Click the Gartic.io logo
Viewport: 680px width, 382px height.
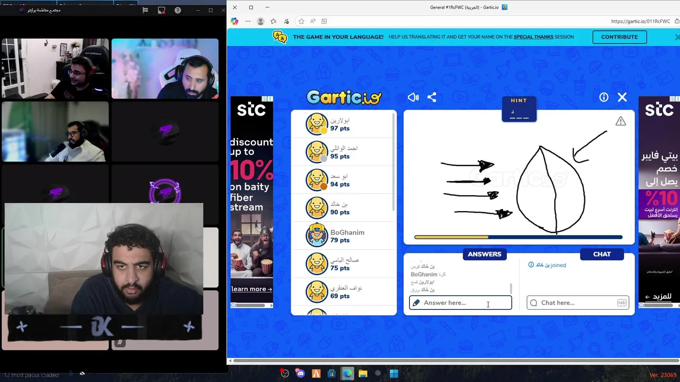click(344, 97)
